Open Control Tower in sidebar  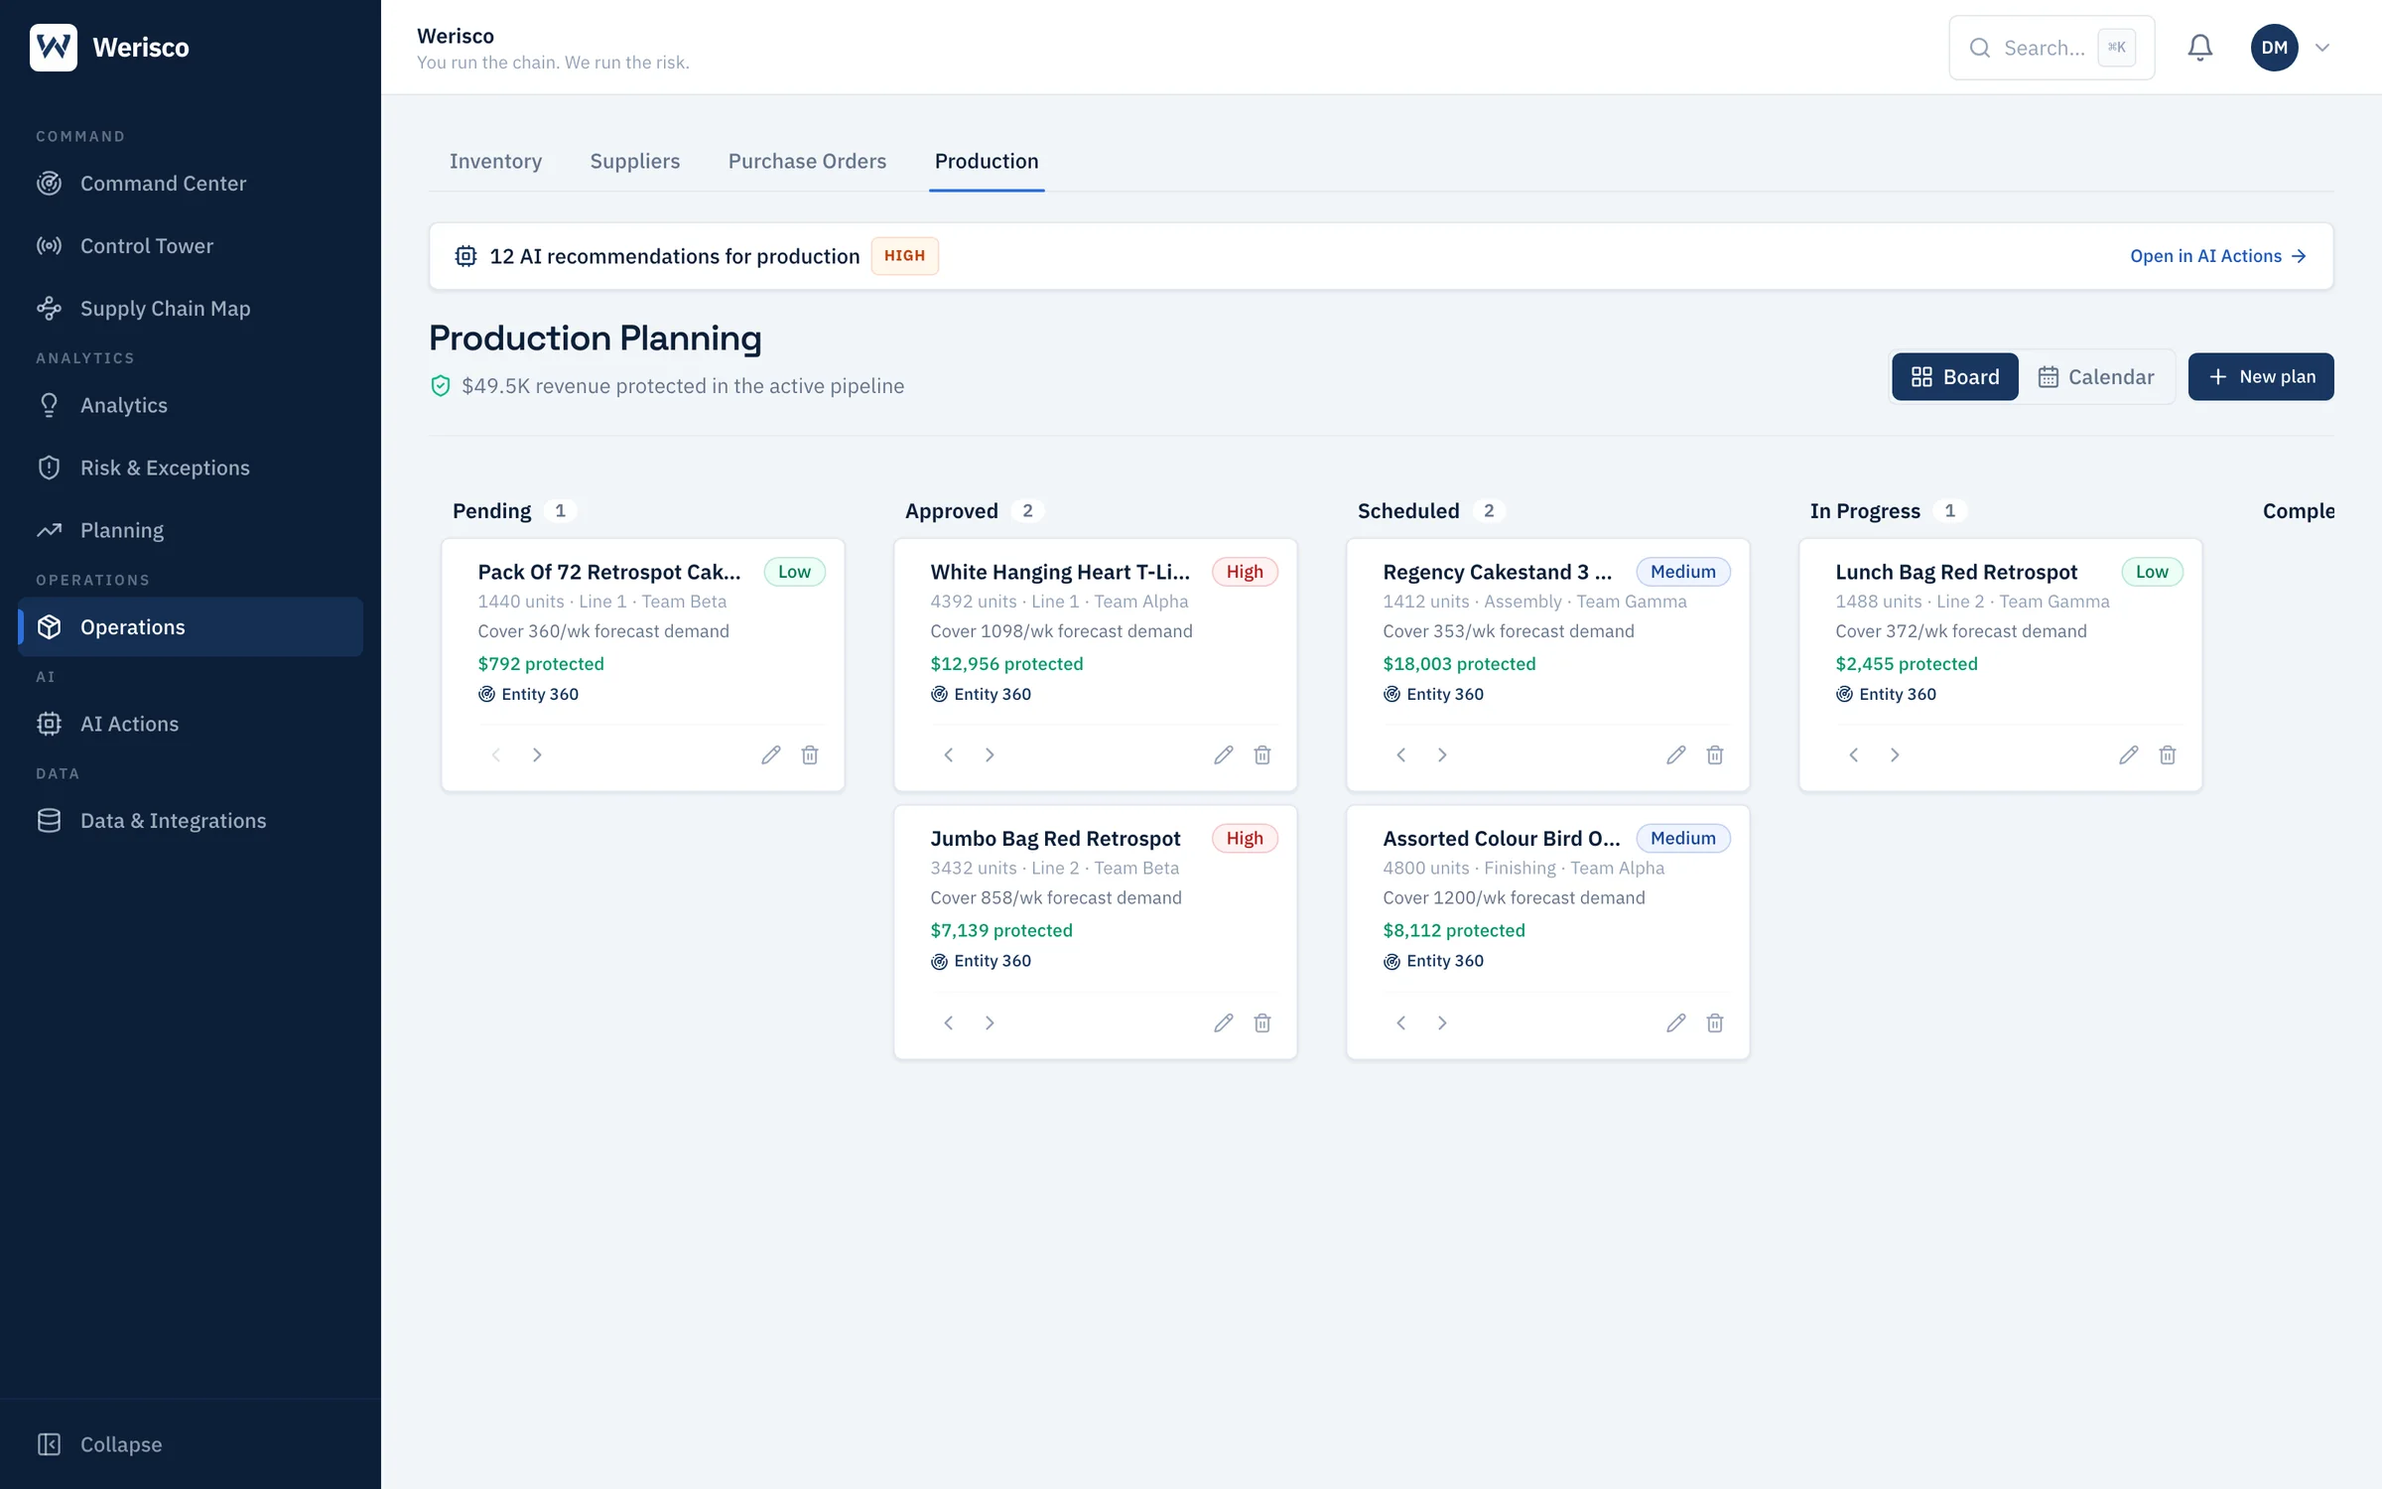pyautogui.click(x=191, y=246)
